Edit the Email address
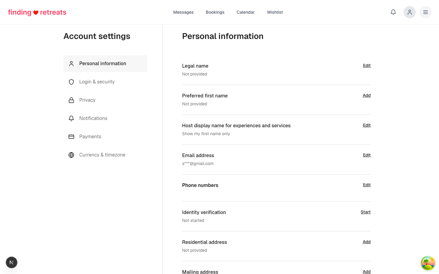This screenshot has height=274, width=439. pyautogui.click(x=367, y=155)
